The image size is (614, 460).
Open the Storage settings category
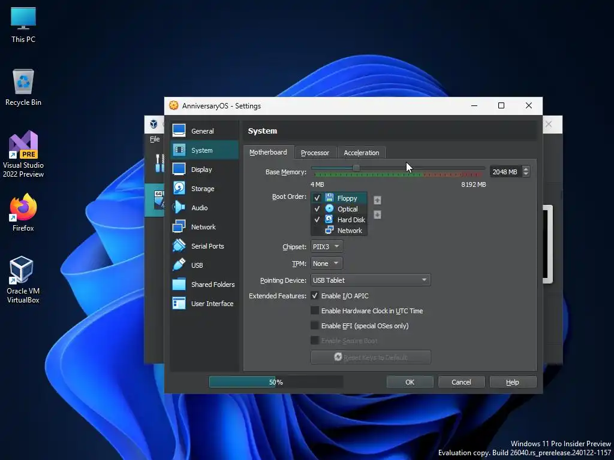[204, 189]
